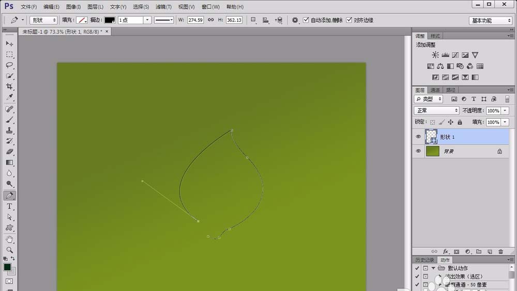Hide the 形状 1 layer
Viewport: 517px width, 291px height.
(x=418, y=137)
